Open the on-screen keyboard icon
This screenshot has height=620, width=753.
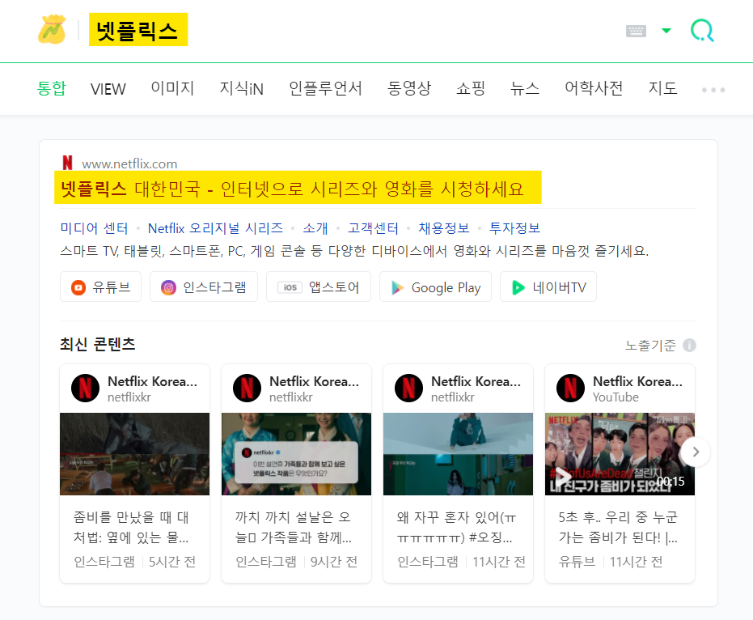[636, 31]
